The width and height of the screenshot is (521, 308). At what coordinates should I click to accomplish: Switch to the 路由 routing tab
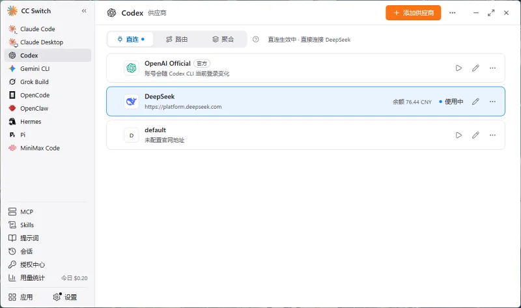(x=176, y=39)
